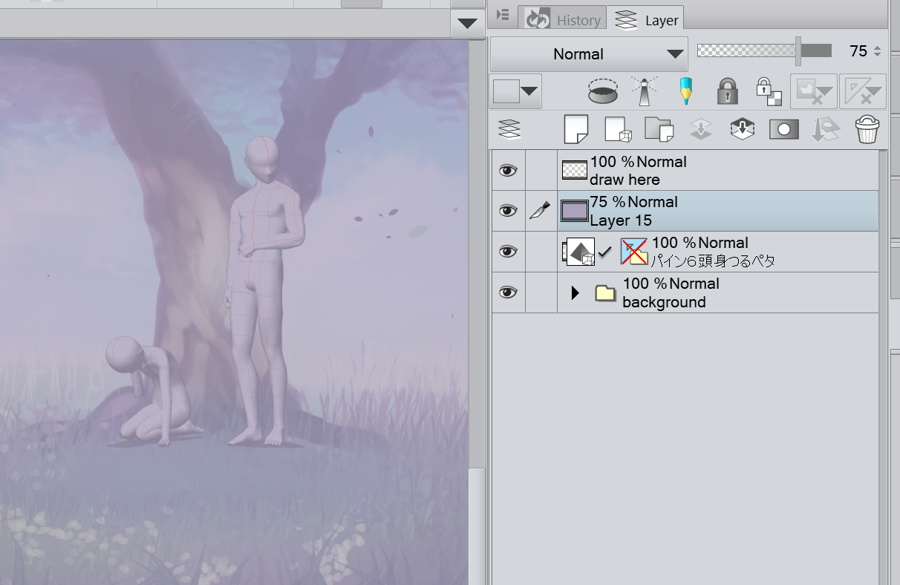Toggle Clip to Layer Below
Viewport: 900px width, 585px height.
pyautogui.click(x=603, y=91)
